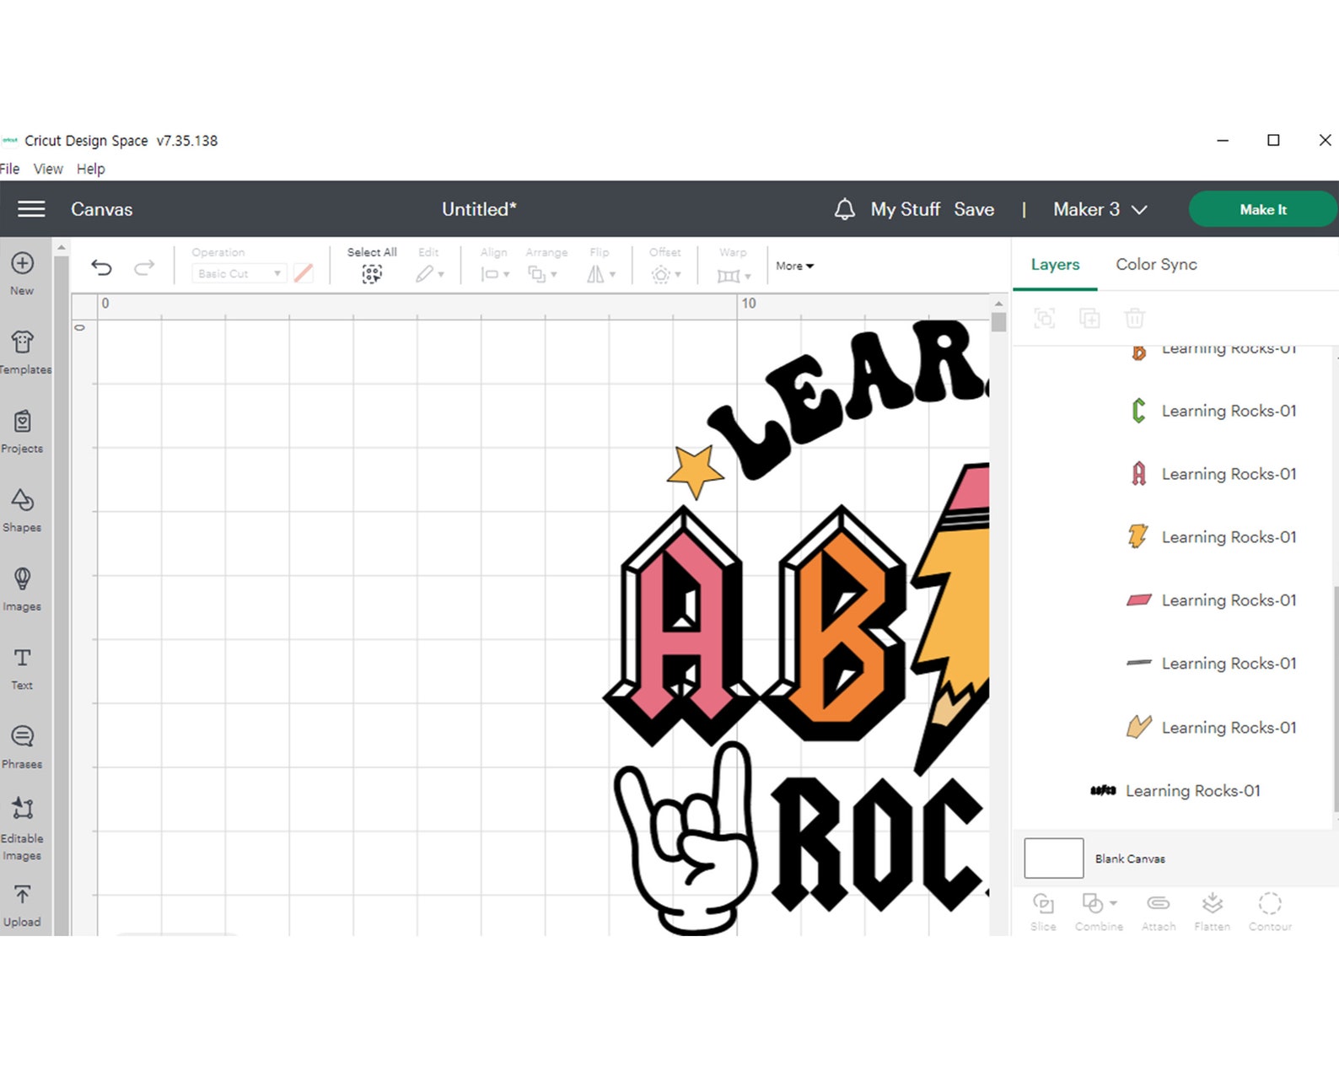
Task: Undo the last action
Action: click(x=101, y=267)
